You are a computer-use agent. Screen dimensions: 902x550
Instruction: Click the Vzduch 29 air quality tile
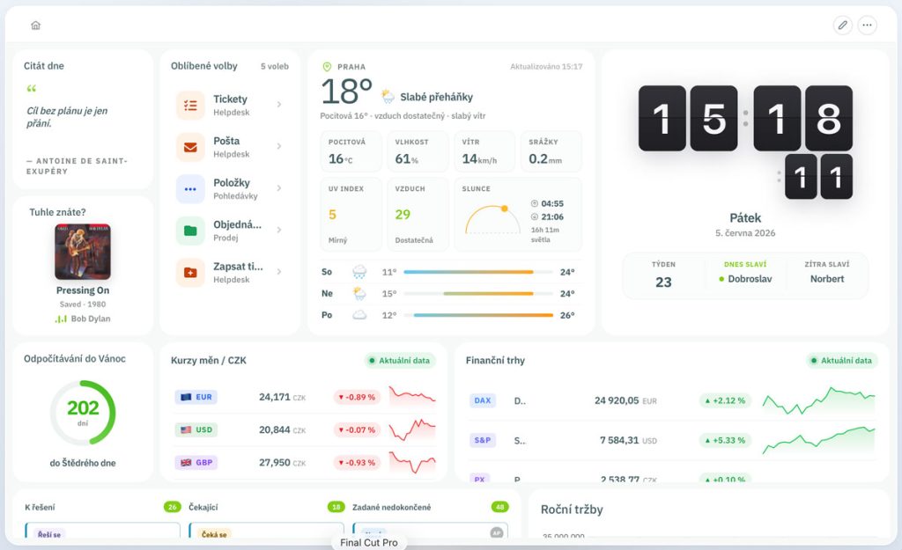[418, 215]
